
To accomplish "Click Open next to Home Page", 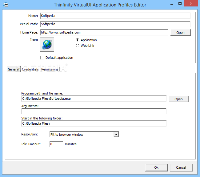I will [181, 33].
